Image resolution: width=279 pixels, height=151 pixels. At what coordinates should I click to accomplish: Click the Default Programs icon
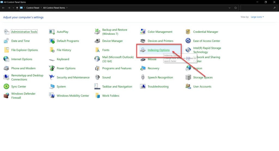coord(52,41)
